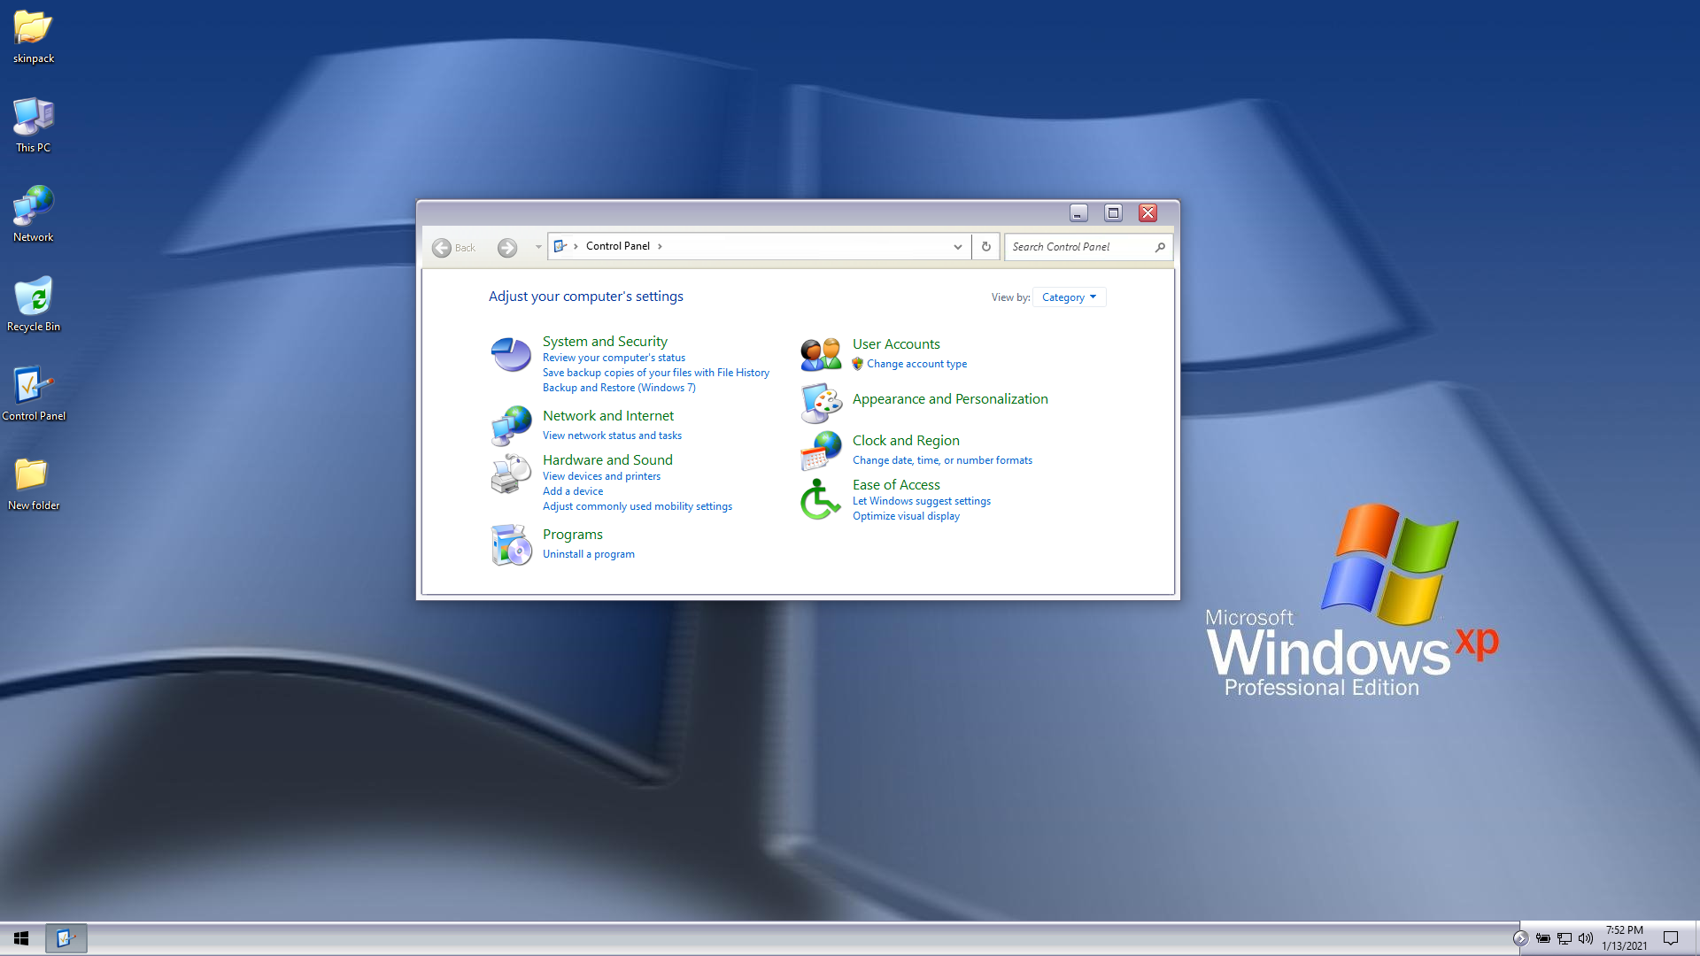Expand the chevron after Control Panel breadcrumb
Image resolution: width=1700 pixels, height=956 pixels.
tap(660, 246)
